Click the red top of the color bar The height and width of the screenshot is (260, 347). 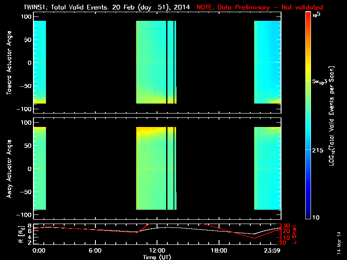[x=308, y=15]
